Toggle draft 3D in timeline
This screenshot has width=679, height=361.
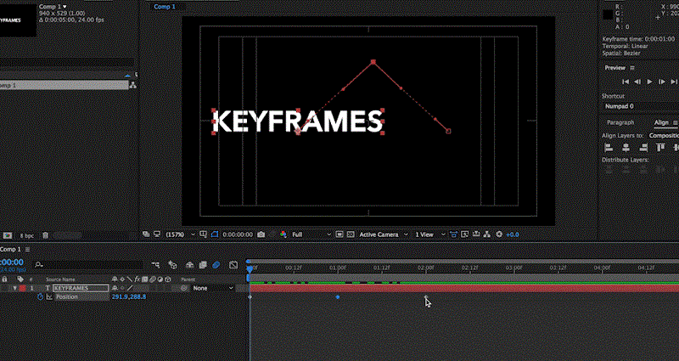pyautogui.click(x=173, y=264)
